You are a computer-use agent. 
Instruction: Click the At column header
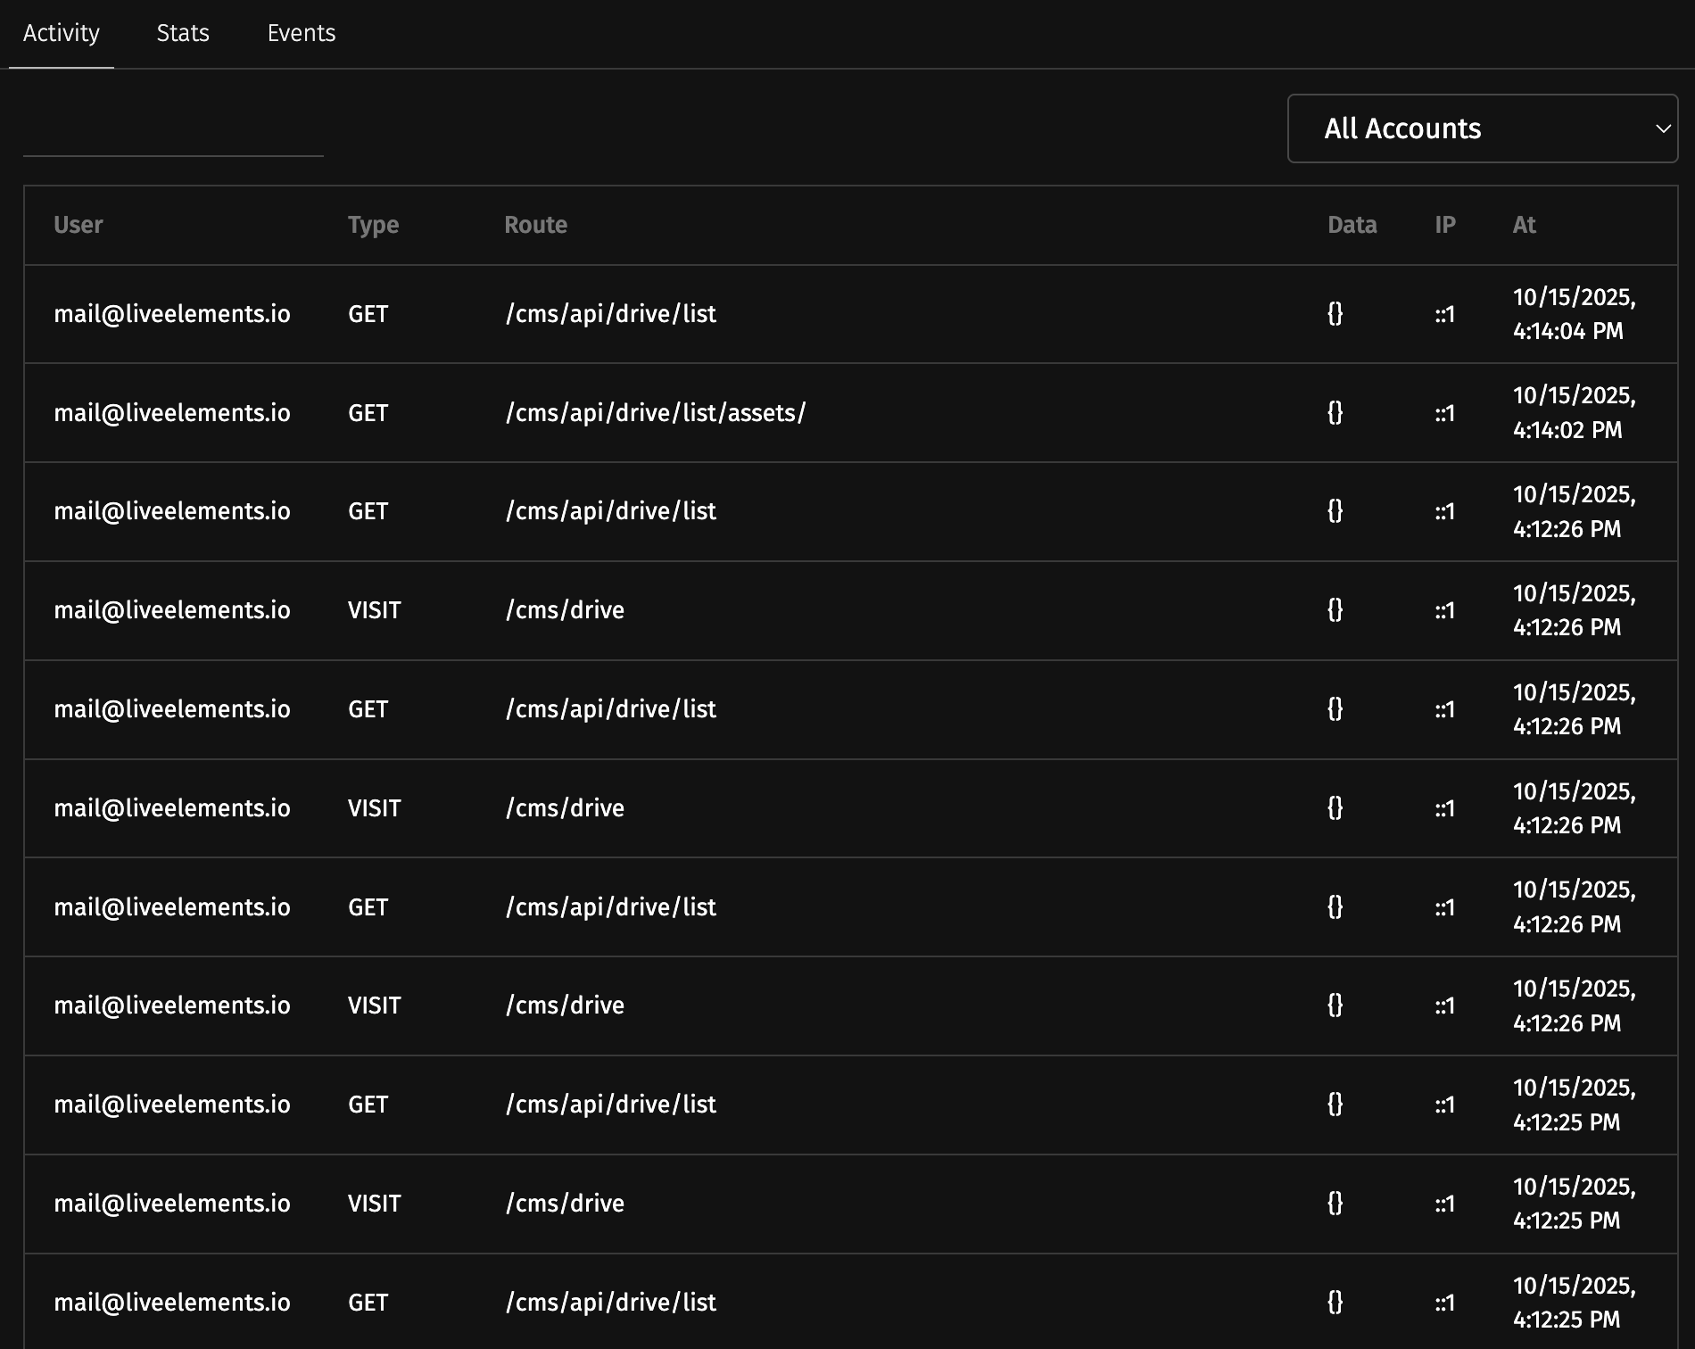click(1524, 225)
